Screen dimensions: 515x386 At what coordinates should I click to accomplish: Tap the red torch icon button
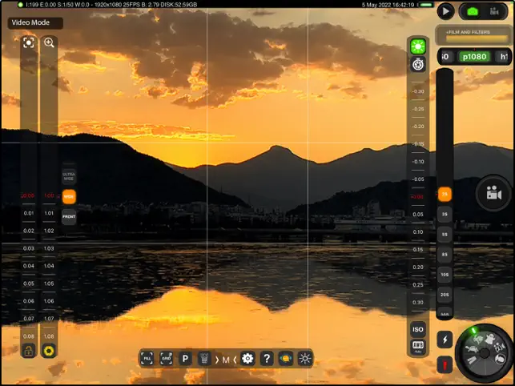pos(445,365)
